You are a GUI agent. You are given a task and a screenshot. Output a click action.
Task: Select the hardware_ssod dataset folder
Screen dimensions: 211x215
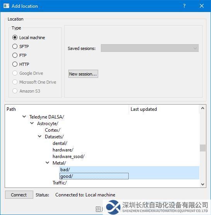click(69, 157)
